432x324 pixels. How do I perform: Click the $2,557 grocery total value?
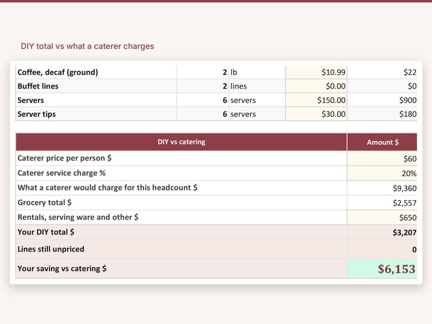point(382,203)
